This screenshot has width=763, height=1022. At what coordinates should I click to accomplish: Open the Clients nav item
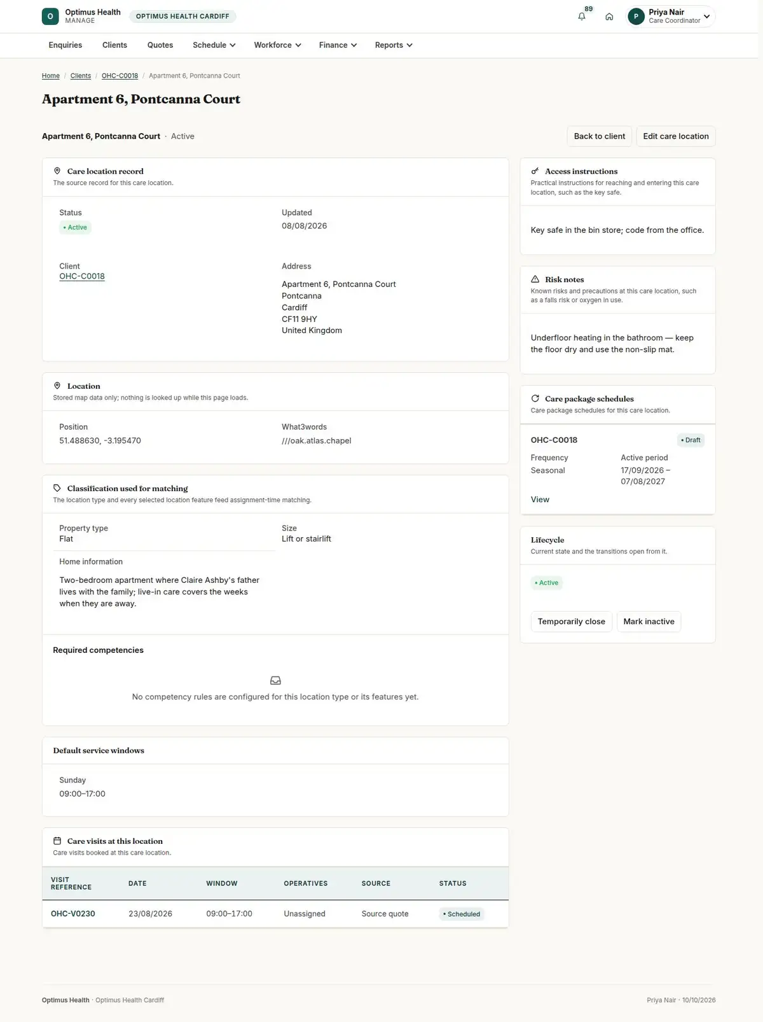[115, 45]
